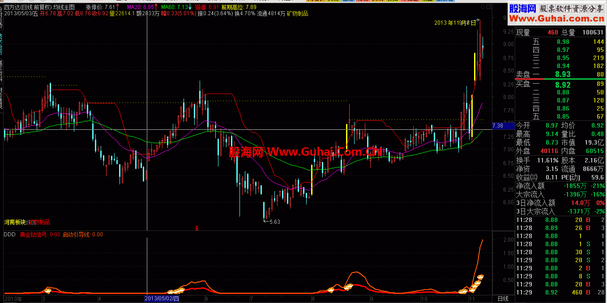
Task: Click the PE(动) 59.6 value
Action: pos(597,177)
